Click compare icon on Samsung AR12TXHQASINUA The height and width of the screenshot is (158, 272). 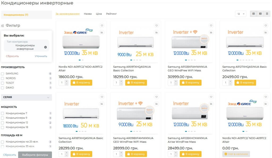(x=266, y=32)
